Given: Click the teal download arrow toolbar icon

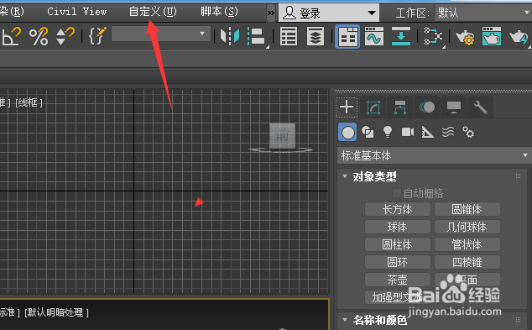Looking at the screenshot, I should pos(401,36).
